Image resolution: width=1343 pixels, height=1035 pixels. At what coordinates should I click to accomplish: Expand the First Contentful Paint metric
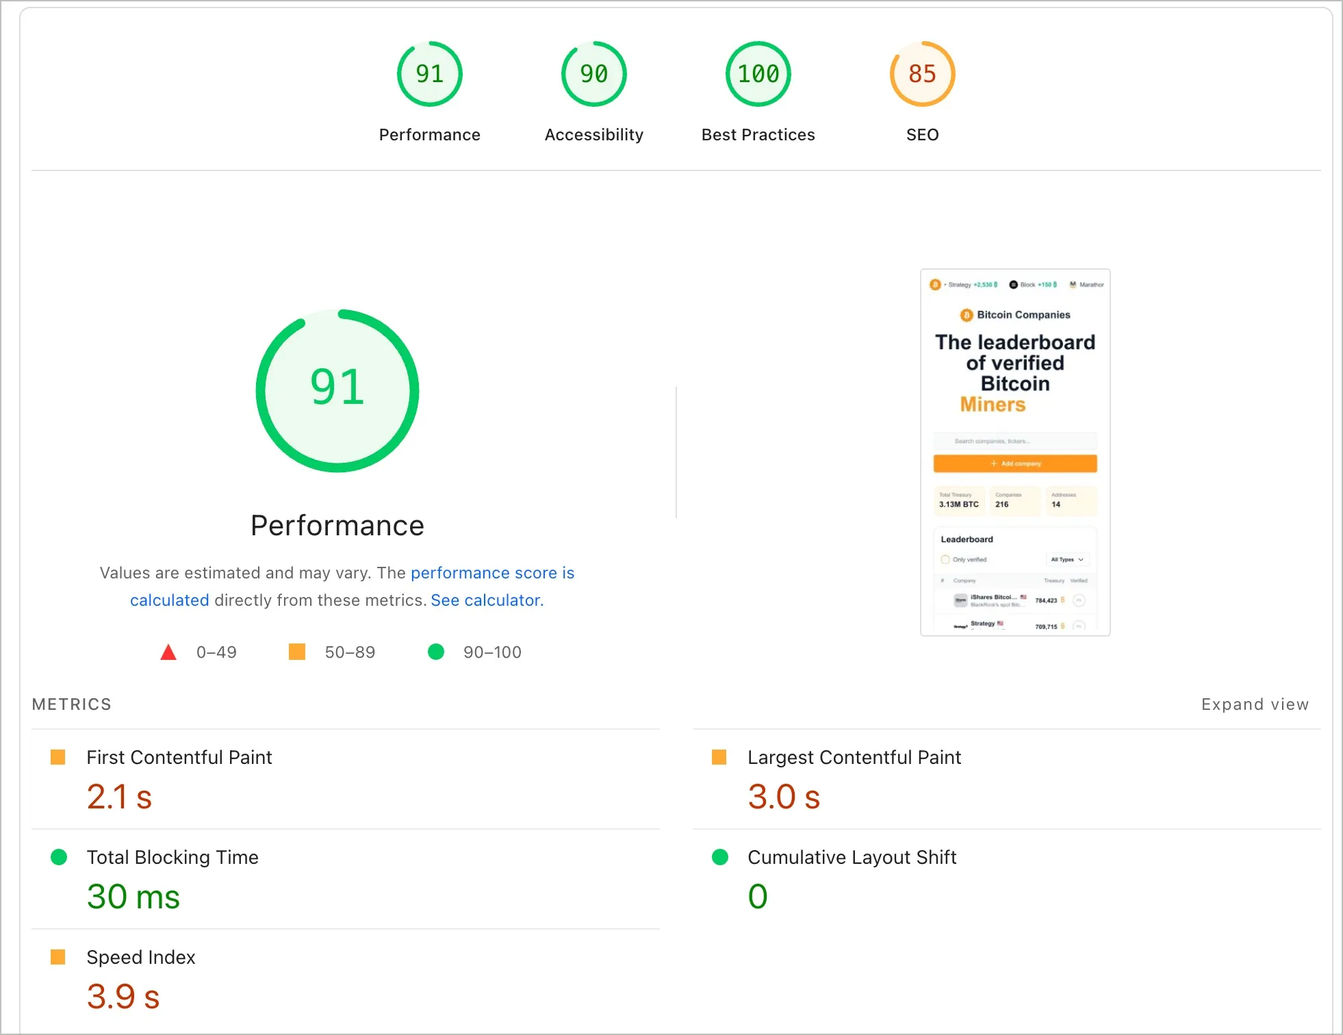346,779
